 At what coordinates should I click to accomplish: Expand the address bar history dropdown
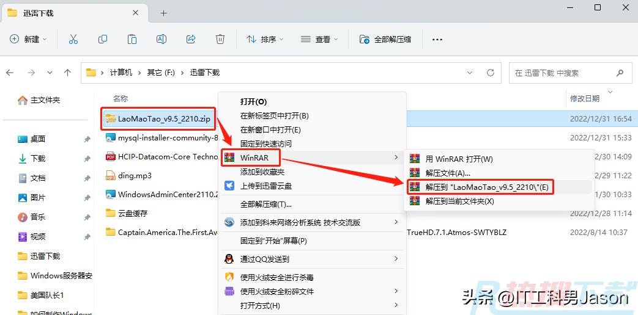(470, 73)
